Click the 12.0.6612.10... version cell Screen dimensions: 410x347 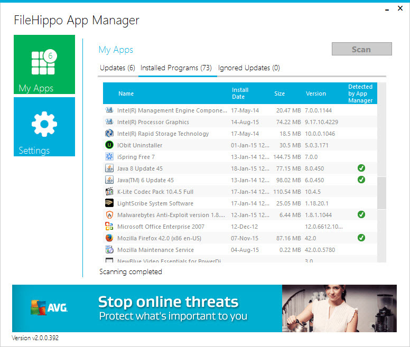pos(324,227)
